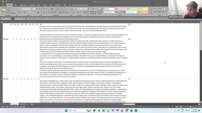Apply the Bad cell style
This screenshot has height=113, width=202.
tap(120, 9)
